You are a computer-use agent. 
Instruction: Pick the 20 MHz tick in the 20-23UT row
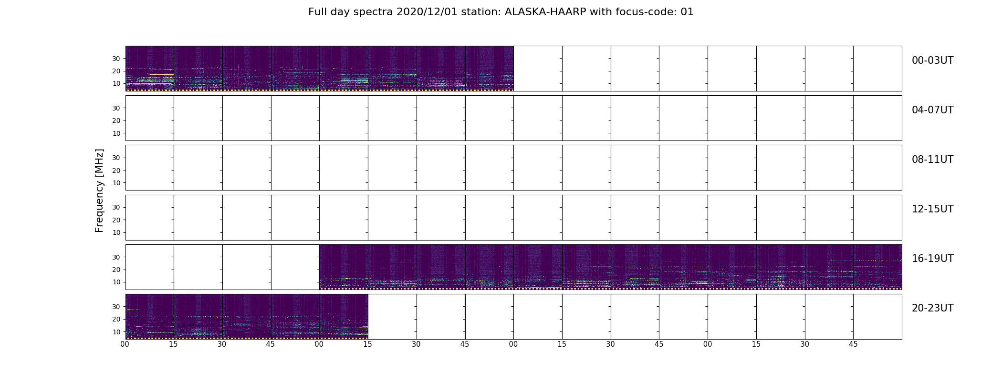point(116,319)
